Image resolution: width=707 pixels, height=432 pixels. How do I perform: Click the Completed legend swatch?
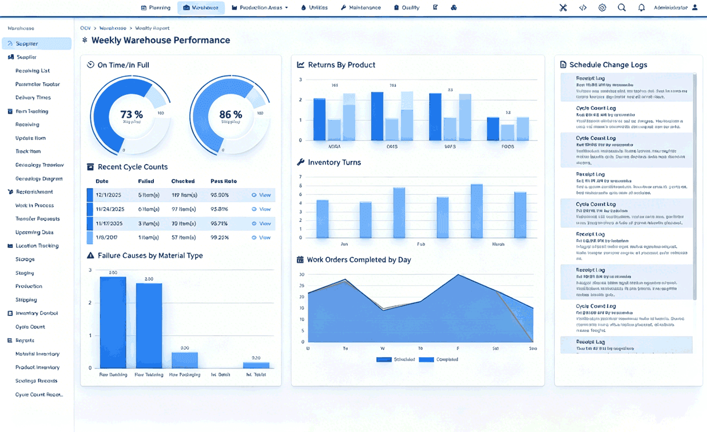click(427, 359)
